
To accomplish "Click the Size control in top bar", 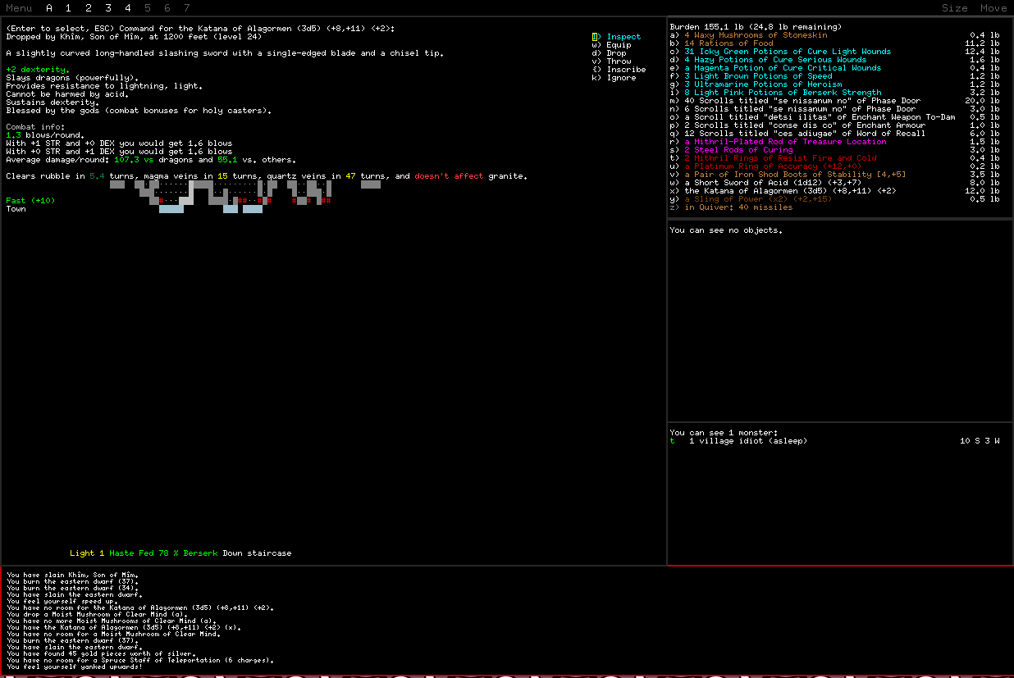I will [x=954, y=8].
